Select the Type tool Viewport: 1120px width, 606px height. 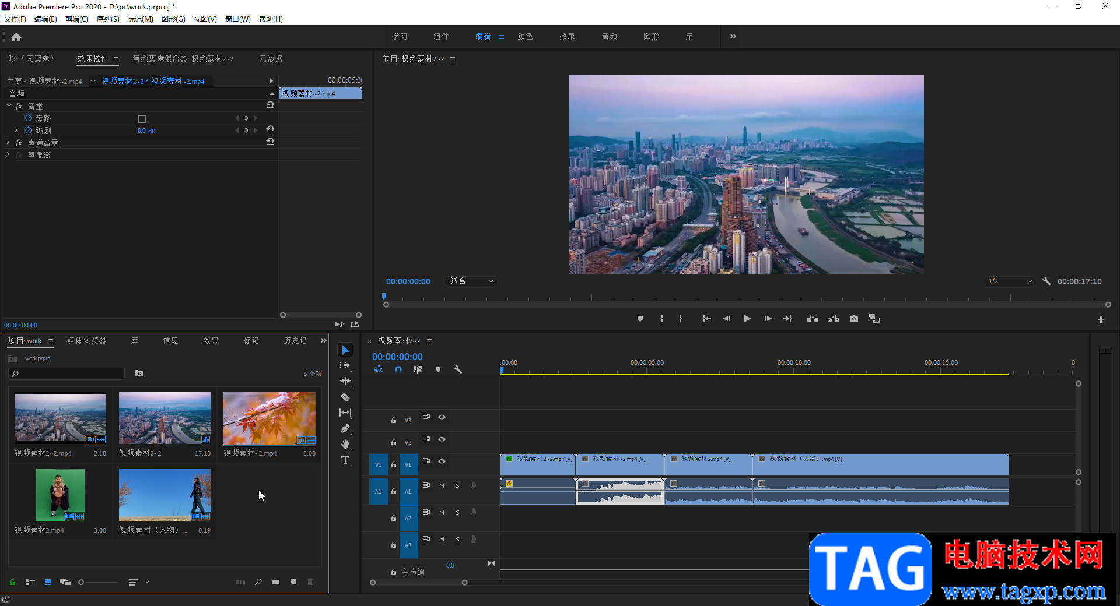345,460
